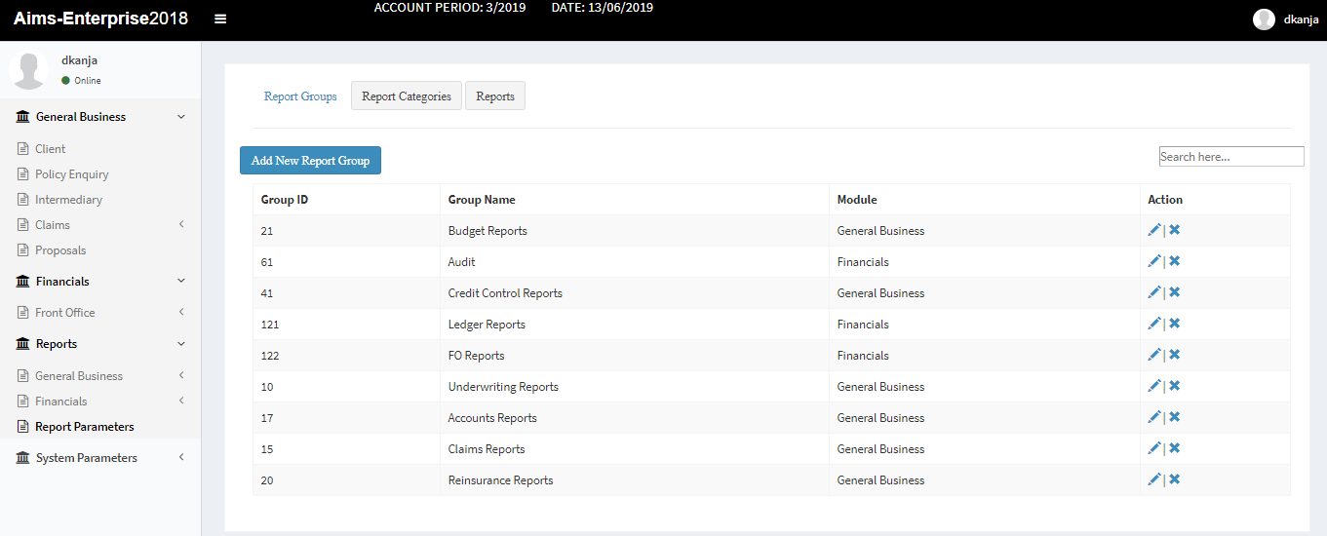Edit the Credit Control Reports row

pyautogui.click(x=1153, y=292)
